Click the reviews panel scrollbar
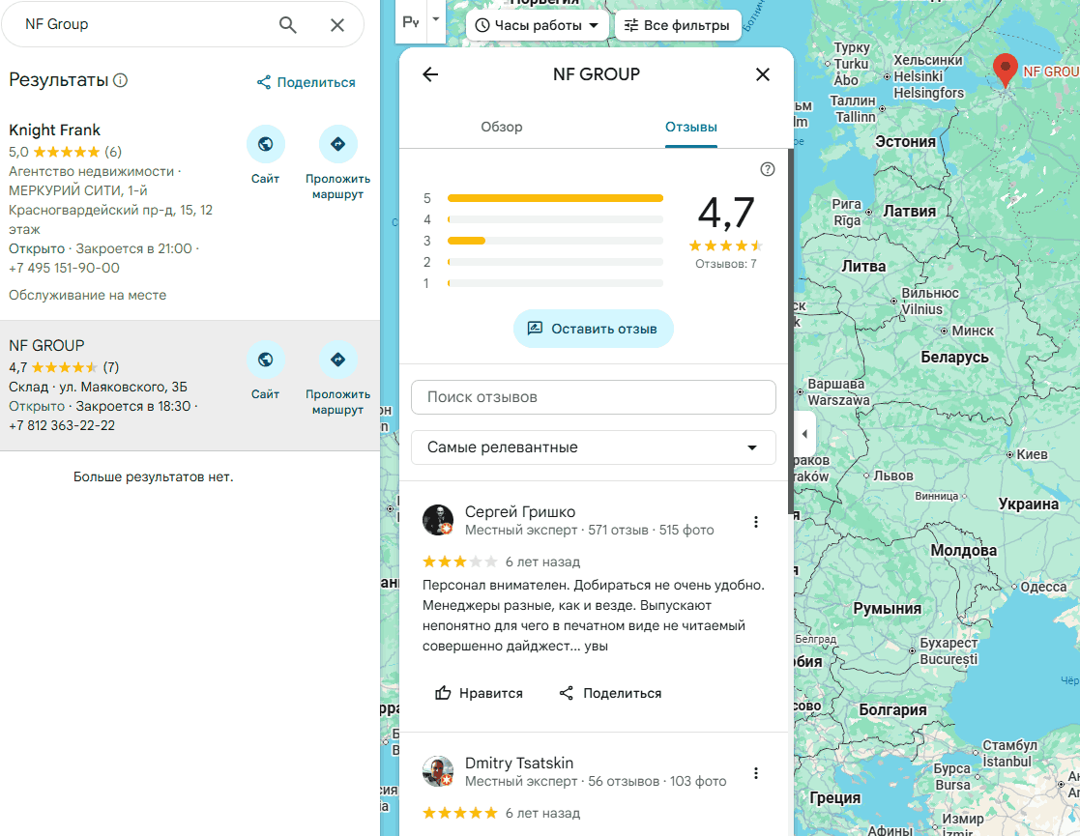 (x=791, y=331)
